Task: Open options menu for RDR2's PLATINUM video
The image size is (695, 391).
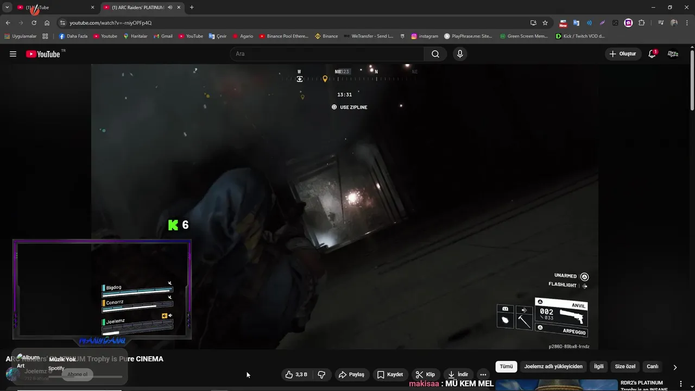Action: [x=680, y=384]
